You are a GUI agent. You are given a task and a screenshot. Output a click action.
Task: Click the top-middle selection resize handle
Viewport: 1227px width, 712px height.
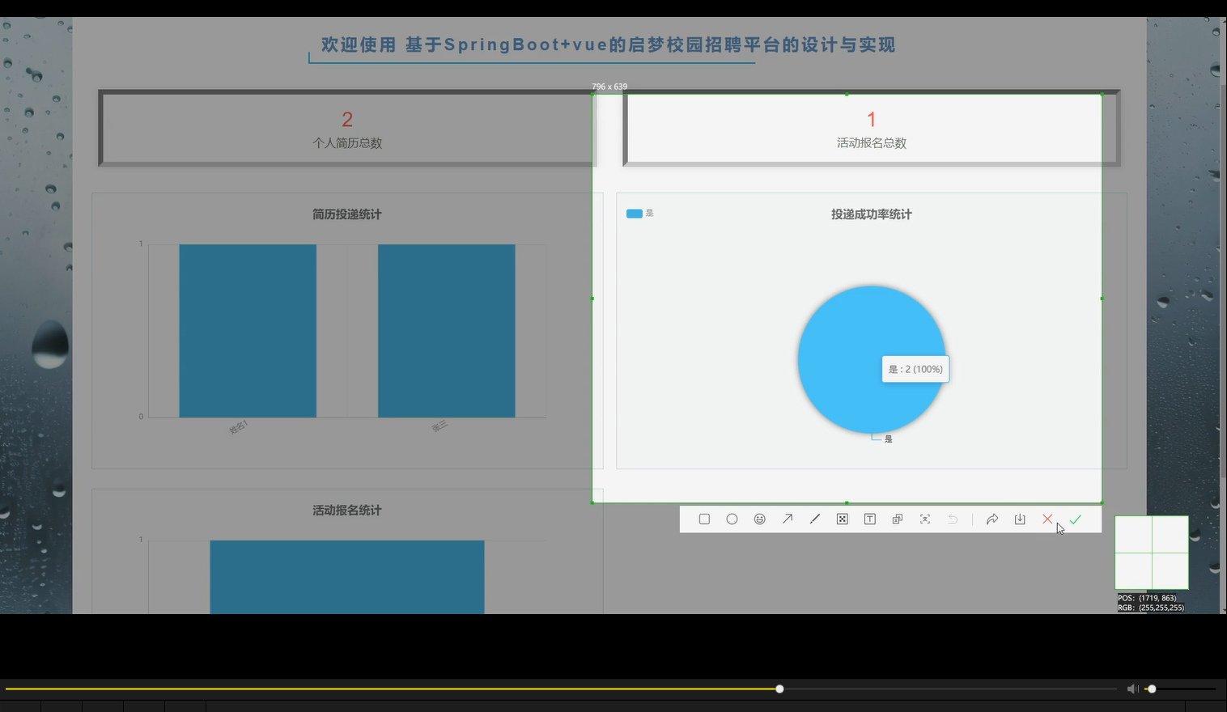point(847,95)
